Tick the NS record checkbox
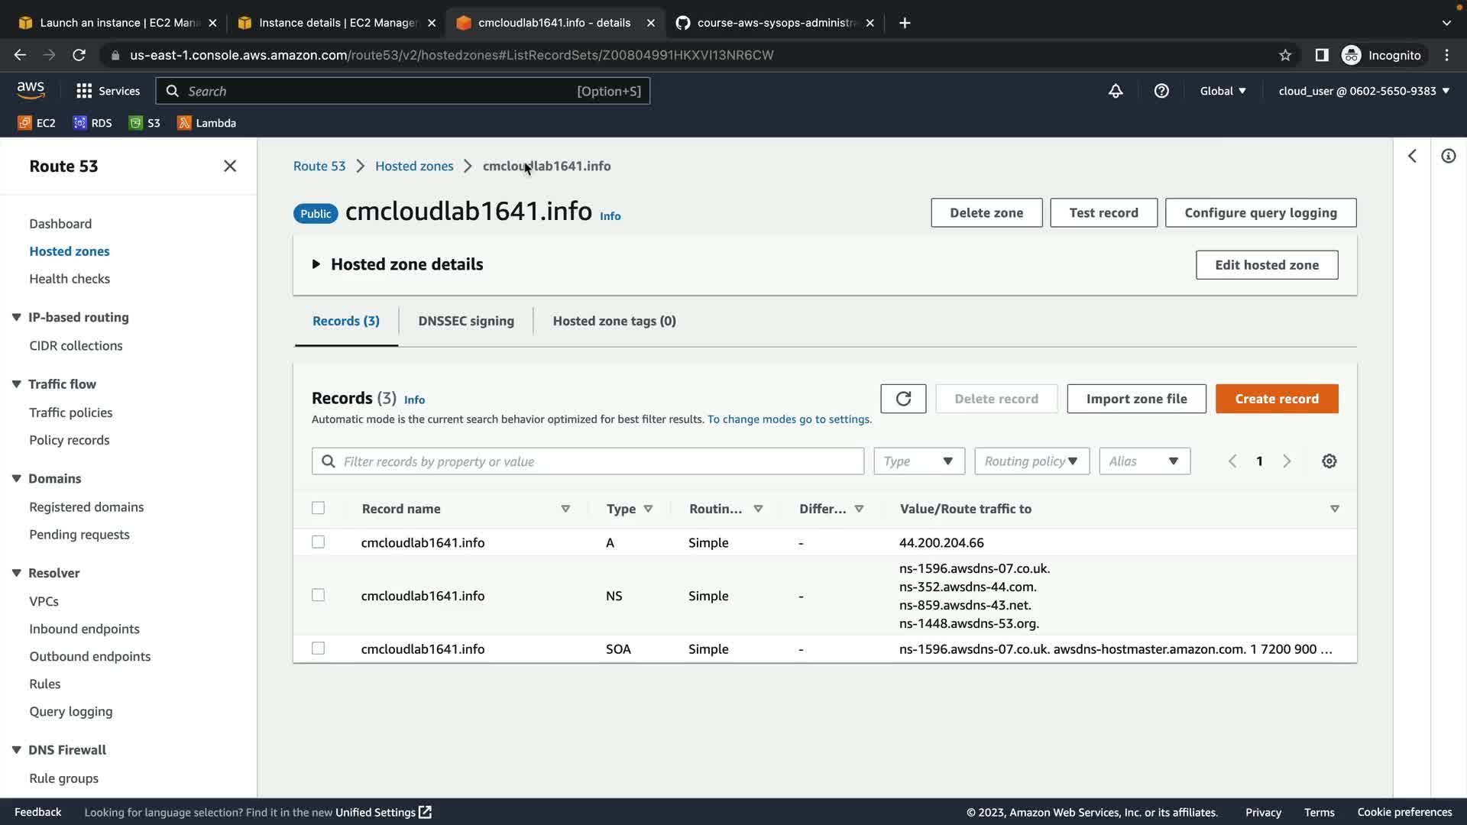This screenshot has height=825, width=1467. pyautogui.click(x=319, y=595)
